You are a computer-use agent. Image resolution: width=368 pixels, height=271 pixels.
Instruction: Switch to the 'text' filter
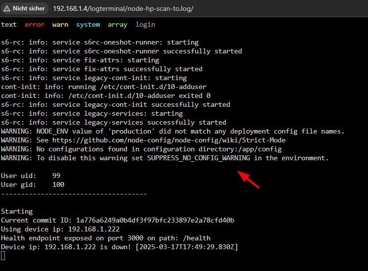[9, 24]
